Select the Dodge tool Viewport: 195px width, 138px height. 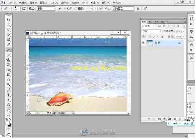8,84
